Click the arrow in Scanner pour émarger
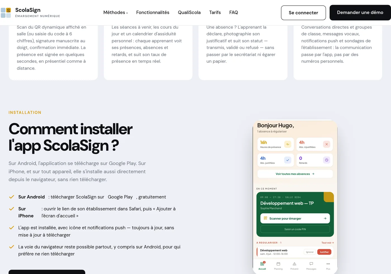This screenshot has height=274, width=391. click(x=325, y=218)
